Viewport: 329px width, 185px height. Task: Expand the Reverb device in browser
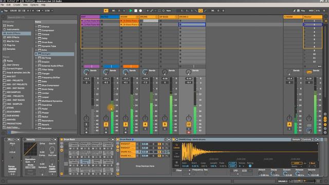(36, 124)
